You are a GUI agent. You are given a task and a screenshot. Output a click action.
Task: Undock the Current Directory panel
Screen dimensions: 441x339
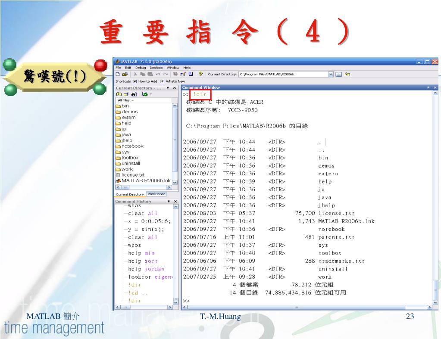(x=168, y=88)
